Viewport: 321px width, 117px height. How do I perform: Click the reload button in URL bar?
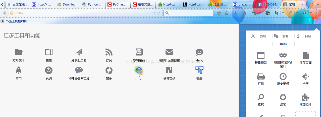pos(159,13)
